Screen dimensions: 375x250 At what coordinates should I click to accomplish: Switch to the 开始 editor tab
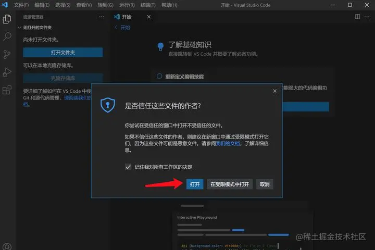(127, 17)
